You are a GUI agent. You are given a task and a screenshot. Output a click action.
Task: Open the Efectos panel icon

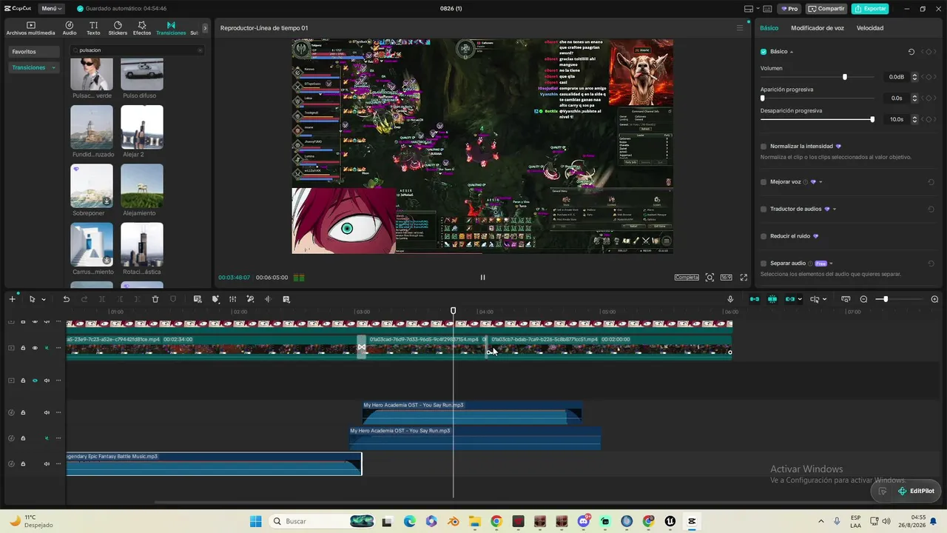(x=142, y=28)
